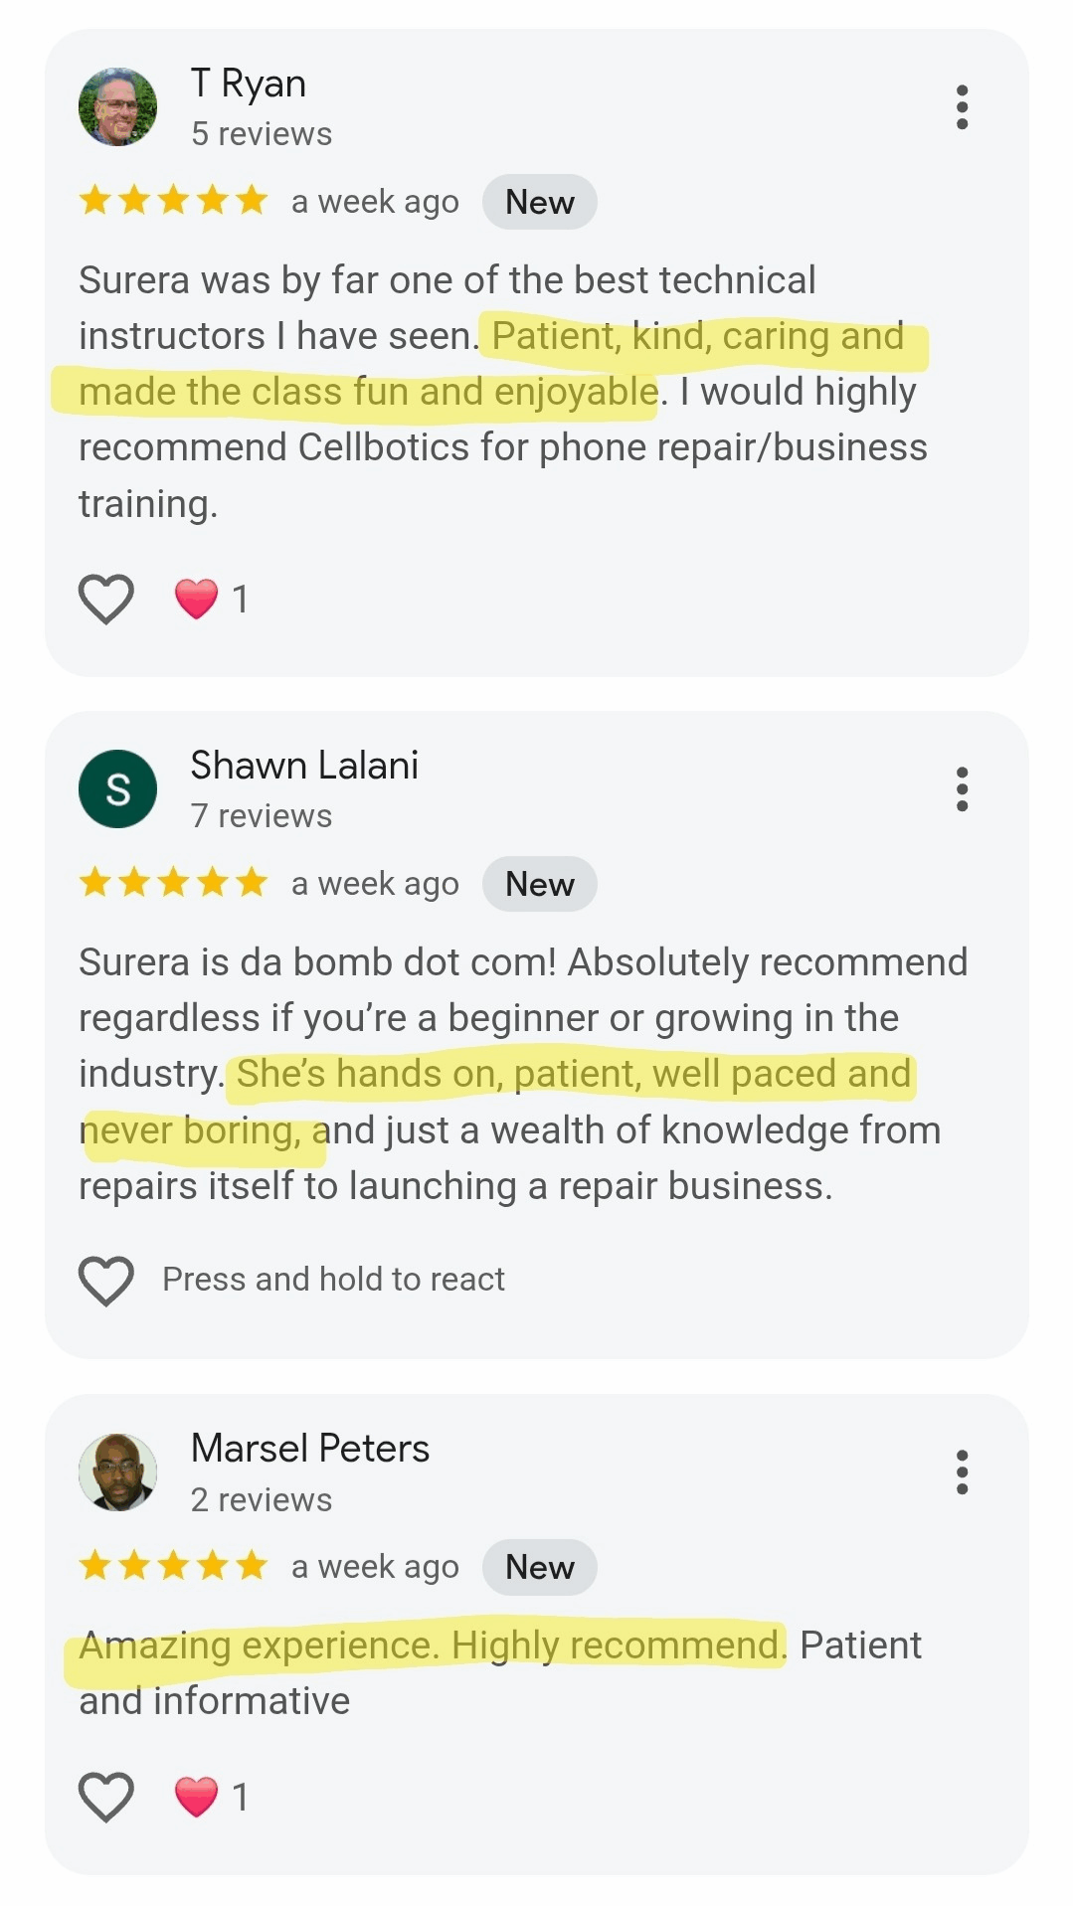Open T Ryan's profile photo

[118, 107]
